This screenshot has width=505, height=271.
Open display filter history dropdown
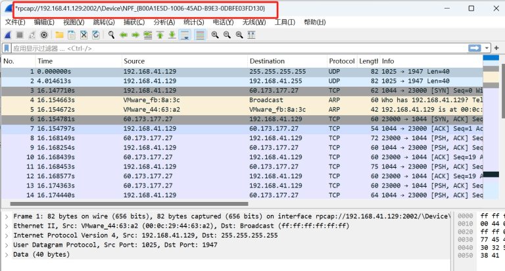click(487, 48)
